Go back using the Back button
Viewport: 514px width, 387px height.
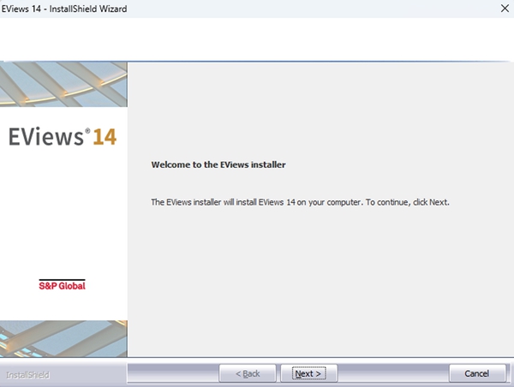(248, 373)
